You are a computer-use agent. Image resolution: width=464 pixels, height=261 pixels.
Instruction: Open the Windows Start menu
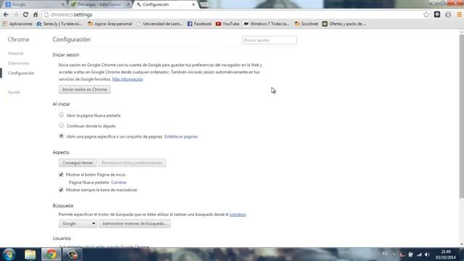point(9,254)
